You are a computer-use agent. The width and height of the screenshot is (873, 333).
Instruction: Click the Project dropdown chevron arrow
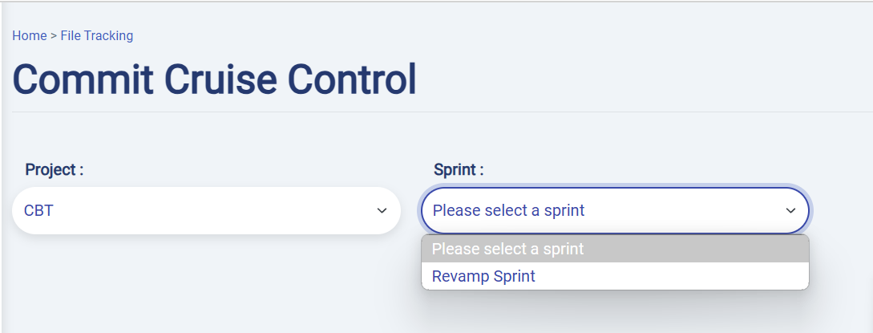pos(381,211)
